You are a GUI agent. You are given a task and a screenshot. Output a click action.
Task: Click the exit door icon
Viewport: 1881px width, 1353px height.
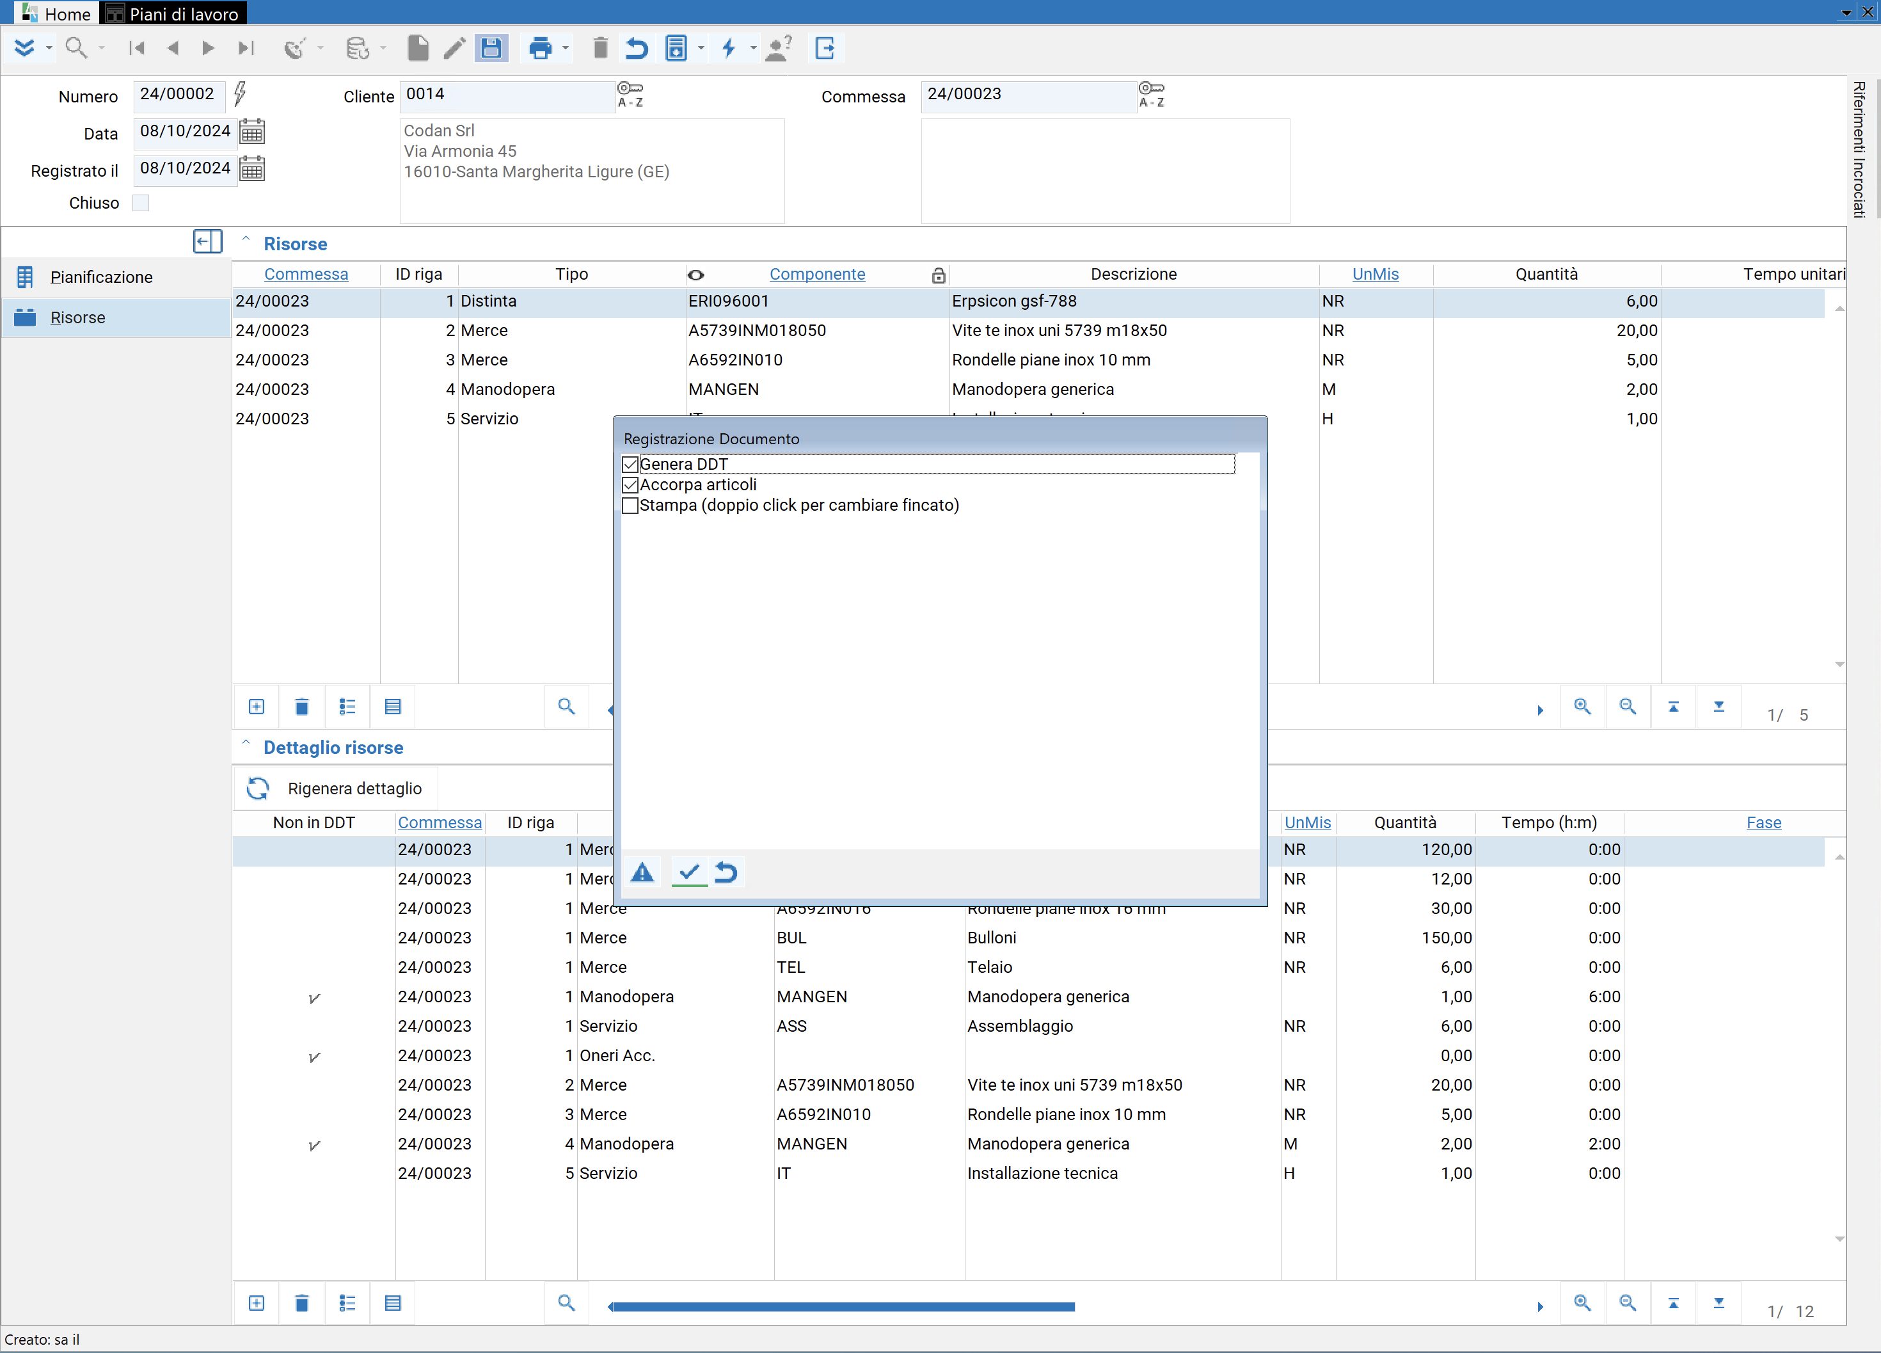pyautogui.click(x=825, y=48)
